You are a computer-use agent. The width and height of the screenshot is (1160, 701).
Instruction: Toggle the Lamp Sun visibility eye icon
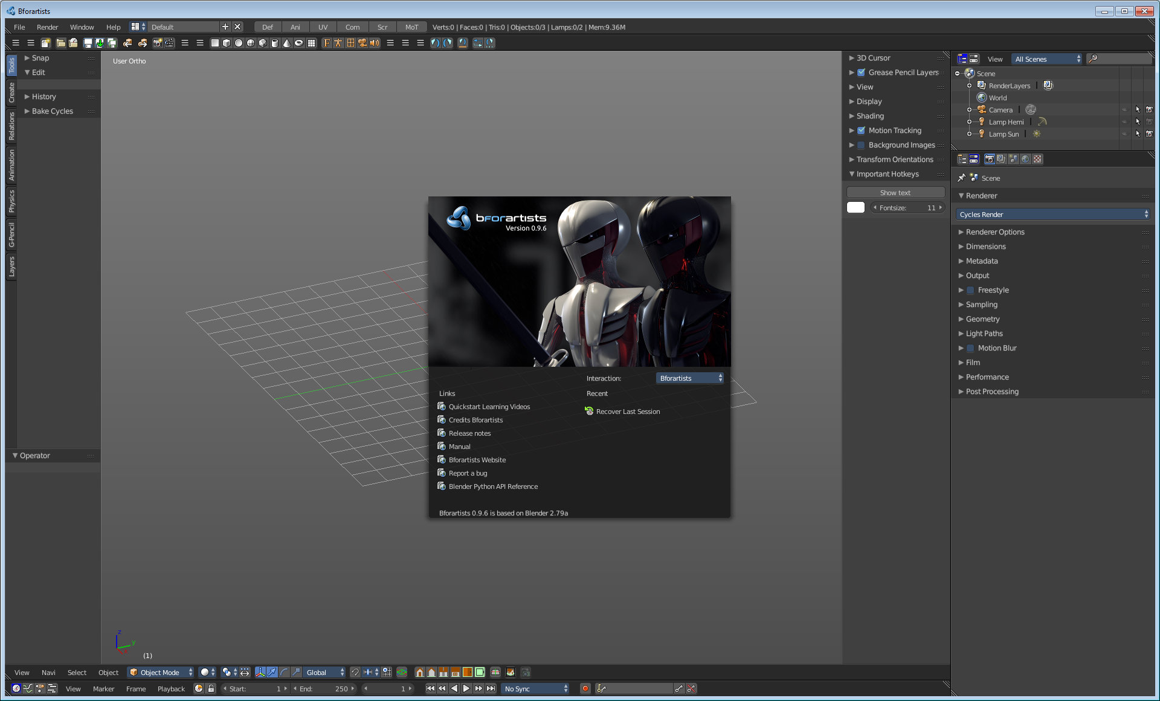tap(1121, 134)
